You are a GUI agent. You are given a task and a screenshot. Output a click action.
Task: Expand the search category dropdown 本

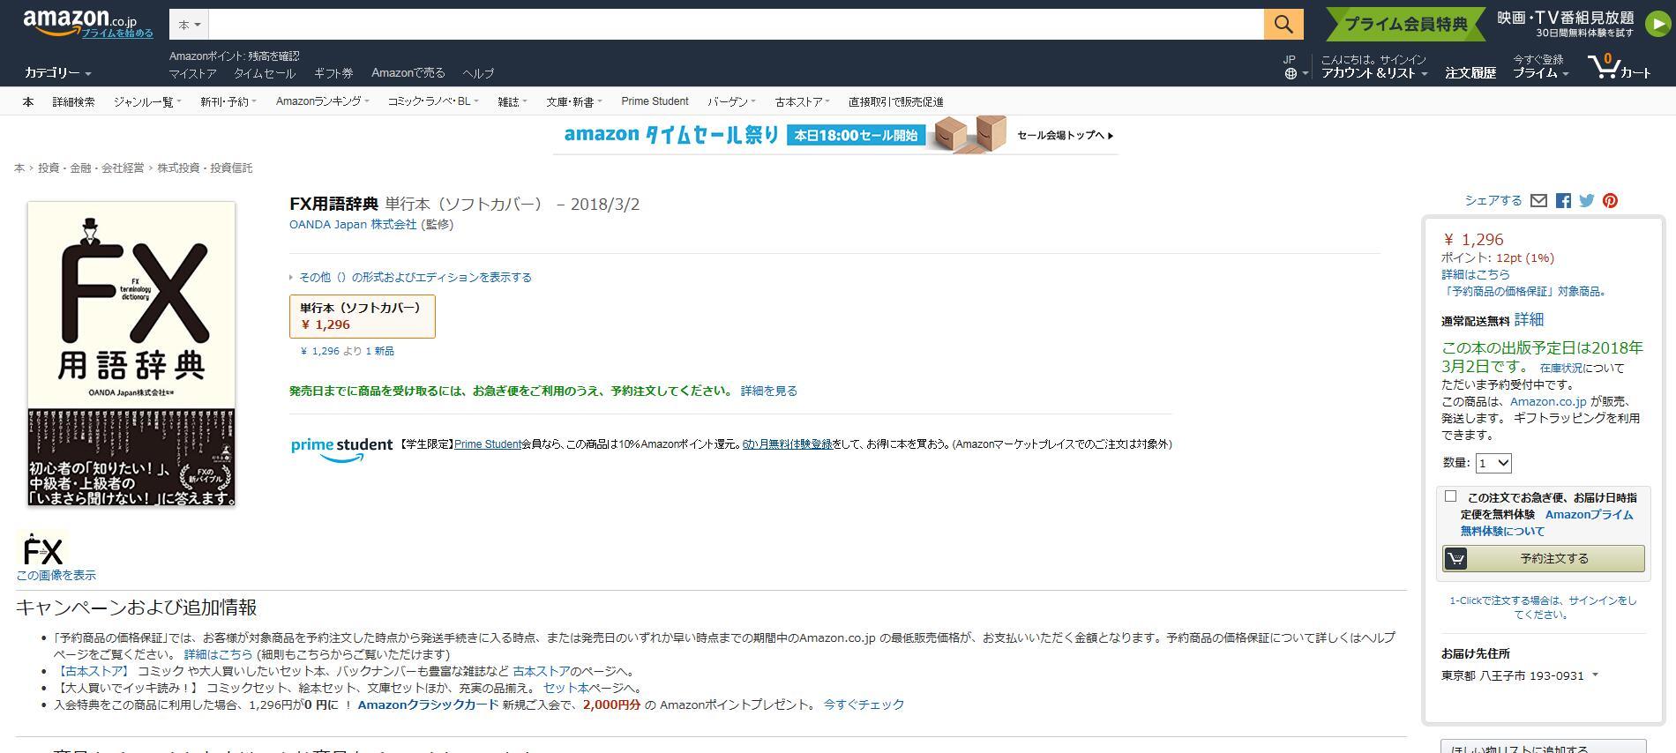click(189, 25)
